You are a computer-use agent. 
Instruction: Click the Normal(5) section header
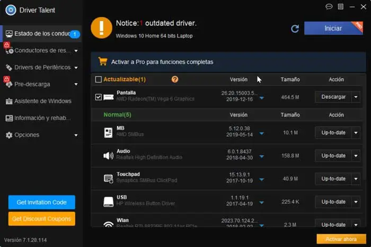point(117,115)
